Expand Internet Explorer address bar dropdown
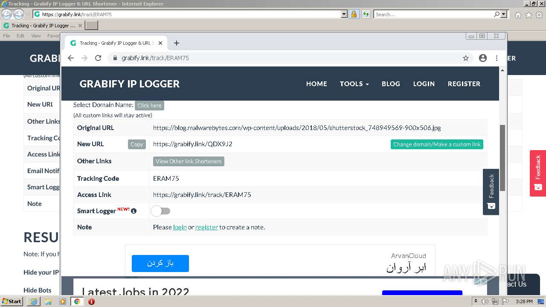 [344, 14]
